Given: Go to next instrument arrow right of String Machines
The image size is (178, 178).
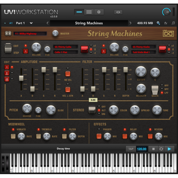Looking at the screenshot, I should point(130,23).
